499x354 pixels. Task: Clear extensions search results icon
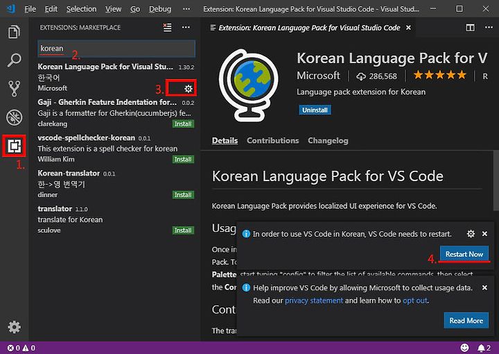tap(167, 27)
